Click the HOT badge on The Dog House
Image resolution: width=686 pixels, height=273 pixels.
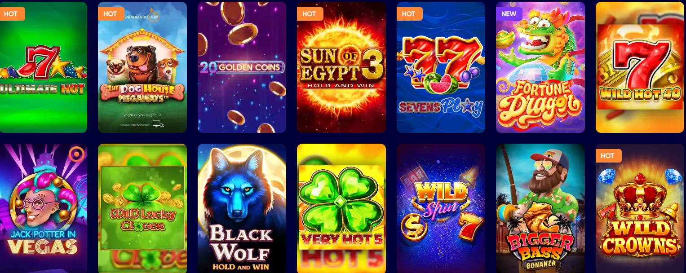(x=111, y=14)
